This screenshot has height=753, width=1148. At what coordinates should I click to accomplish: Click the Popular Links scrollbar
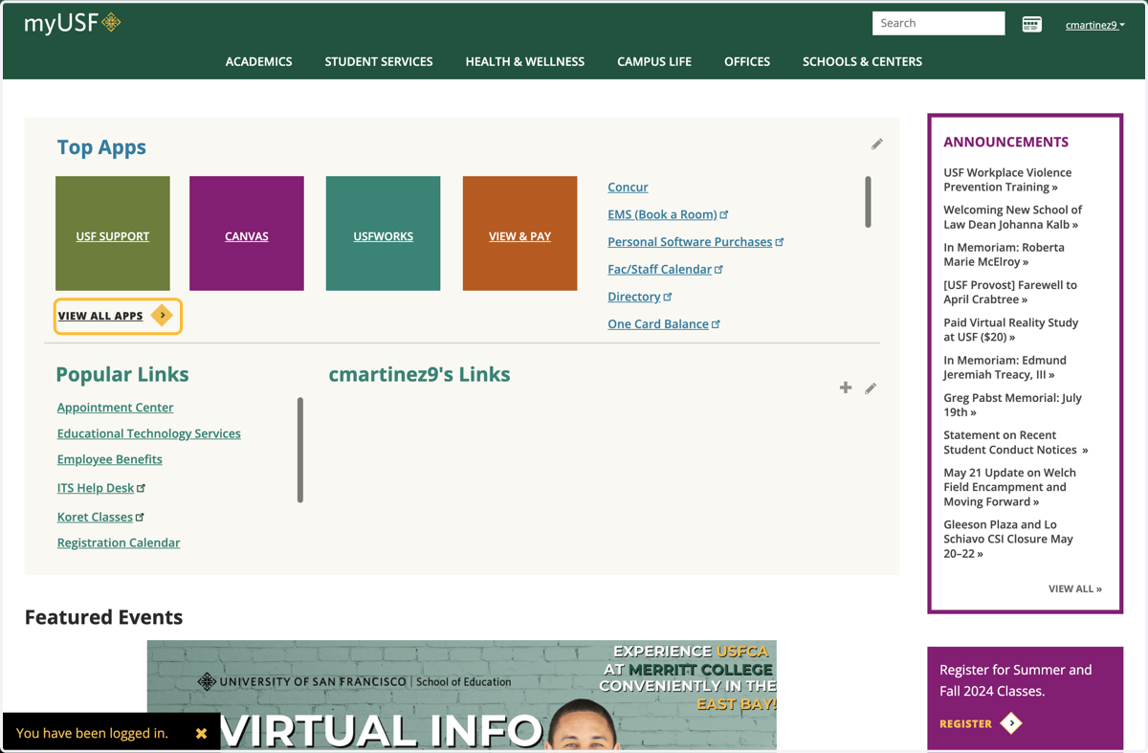pos(300,450)
